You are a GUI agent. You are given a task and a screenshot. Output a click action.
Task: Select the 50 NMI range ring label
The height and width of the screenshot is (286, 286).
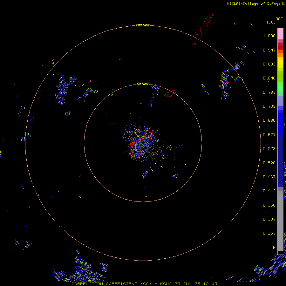[x=143, y=84]
